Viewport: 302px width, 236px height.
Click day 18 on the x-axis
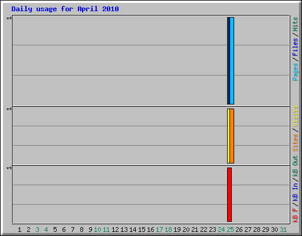(x=168, y=230)
